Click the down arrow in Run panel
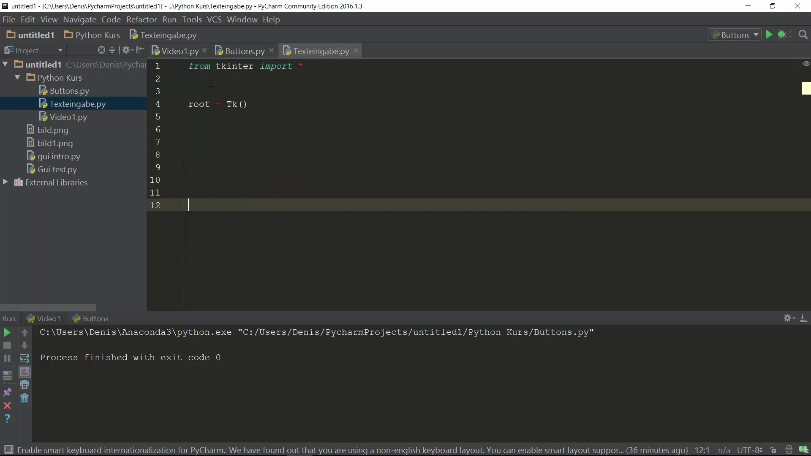The width and height of the screenshot is (811, 456). [x=24, y=346]
